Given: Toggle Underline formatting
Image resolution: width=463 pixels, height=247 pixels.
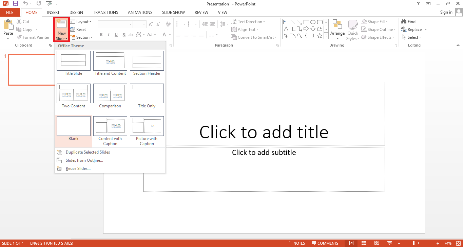Looking at the screenshot, I should point(116,35).
